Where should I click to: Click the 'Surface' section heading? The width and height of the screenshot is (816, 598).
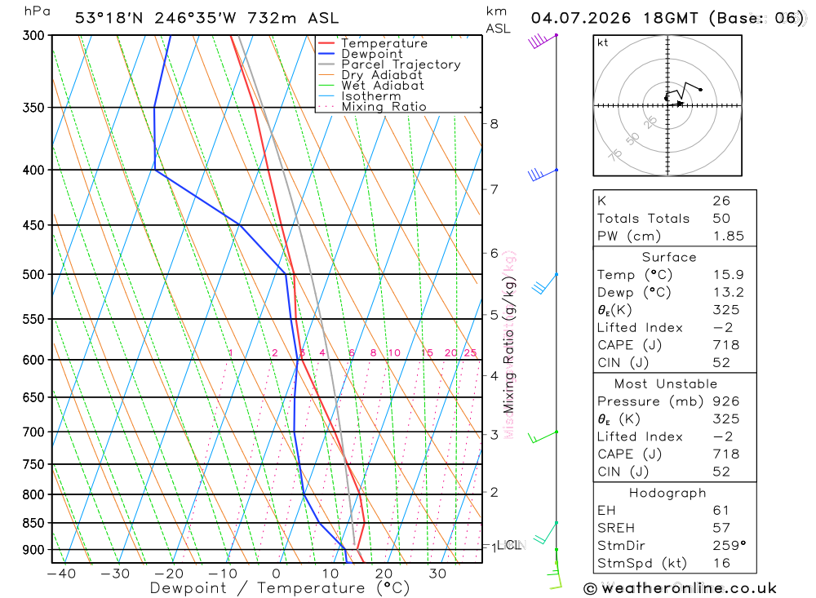click(669, 257)
